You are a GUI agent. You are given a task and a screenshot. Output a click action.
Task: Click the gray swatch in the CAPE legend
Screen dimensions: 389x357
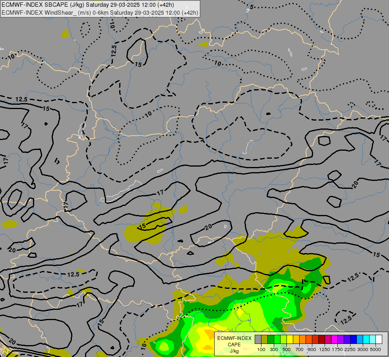tap(258, 340)
